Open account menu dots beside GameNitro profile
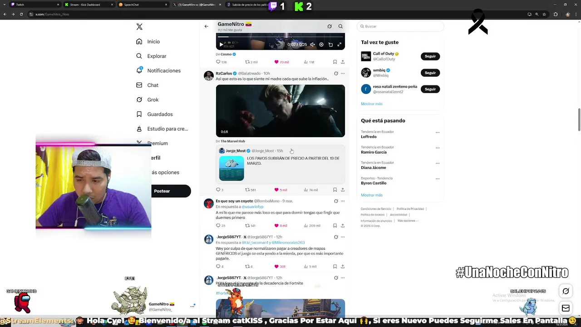Screen dimensions: 581x327 [192, 306]
